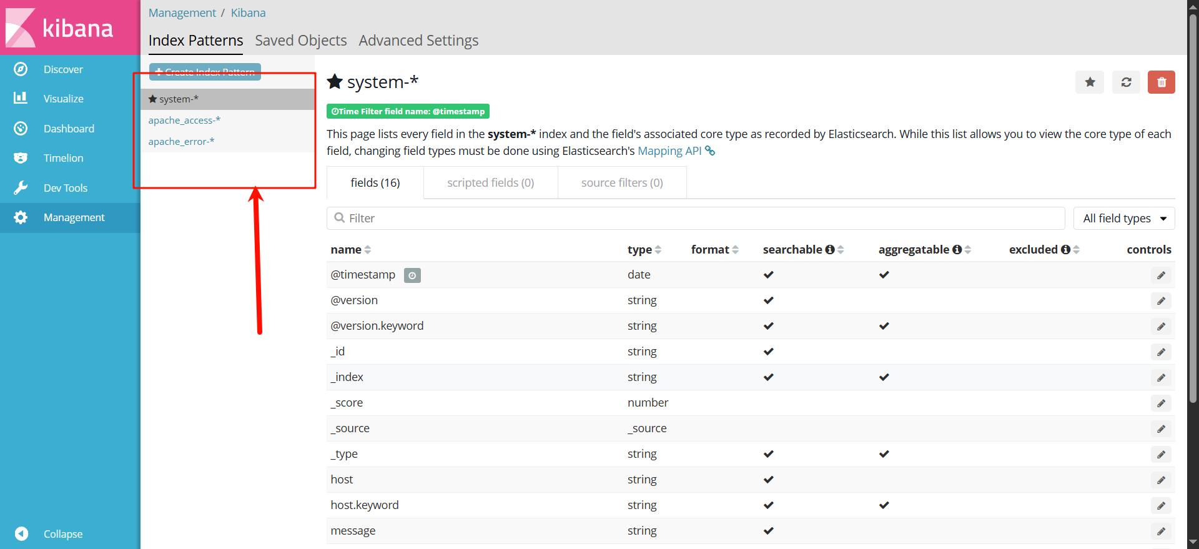Refresh the field list icon
The width and height of the screenshot is (1199, 549).
pyautogui.click(x=1126, y=82)
